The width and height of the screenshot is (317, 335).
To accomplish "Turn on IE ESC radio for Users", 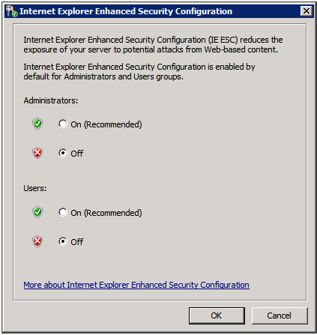I will (63, 212).
